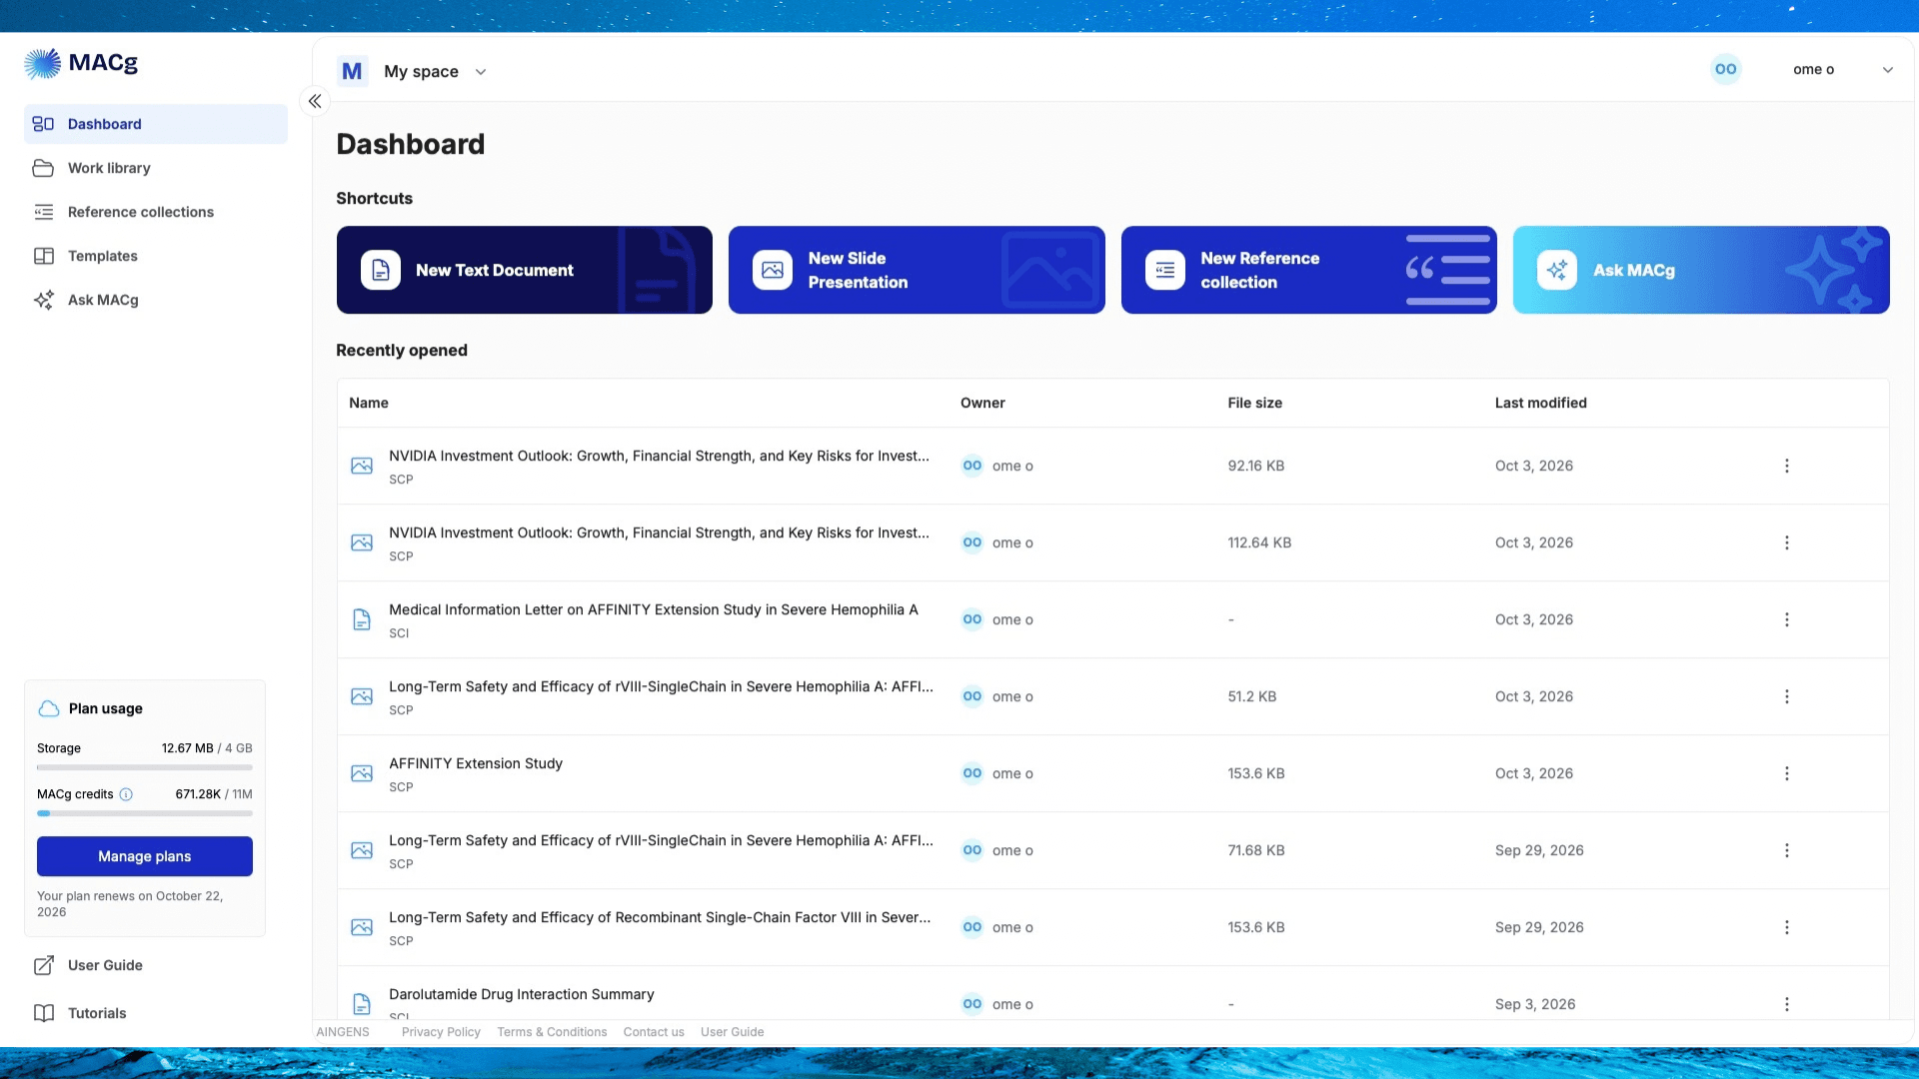Screen dimensions: 1919x1079
Task: Click the document icon of Medical Information Letter
Action: tap(362, 619)
